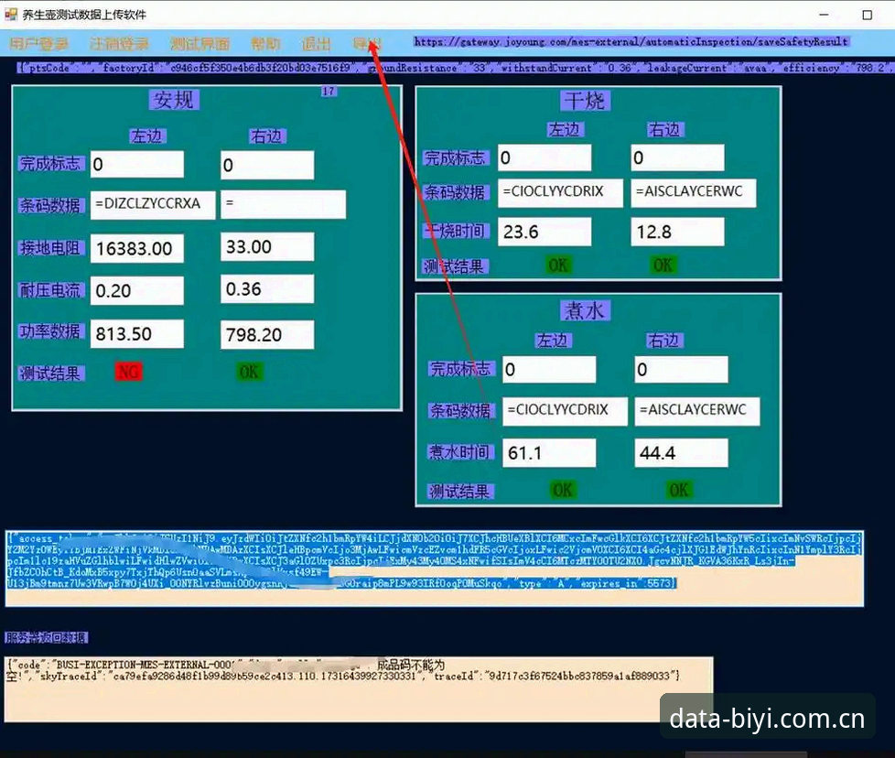Click the red NG result indicator in 安规

pos(128,373)
